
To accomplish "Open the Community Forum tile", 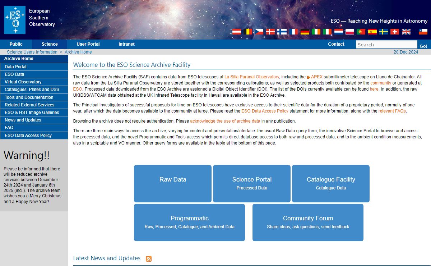I will tap(308, 223).
